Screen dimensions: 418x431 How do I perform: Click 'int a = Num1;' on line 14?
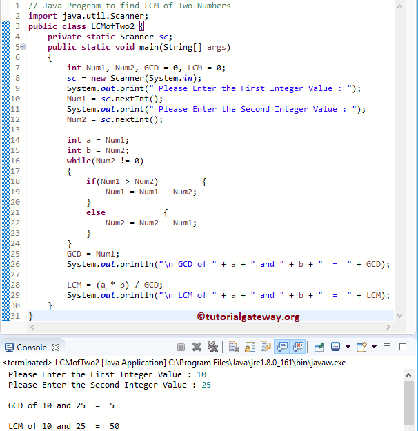click(98, 140)
